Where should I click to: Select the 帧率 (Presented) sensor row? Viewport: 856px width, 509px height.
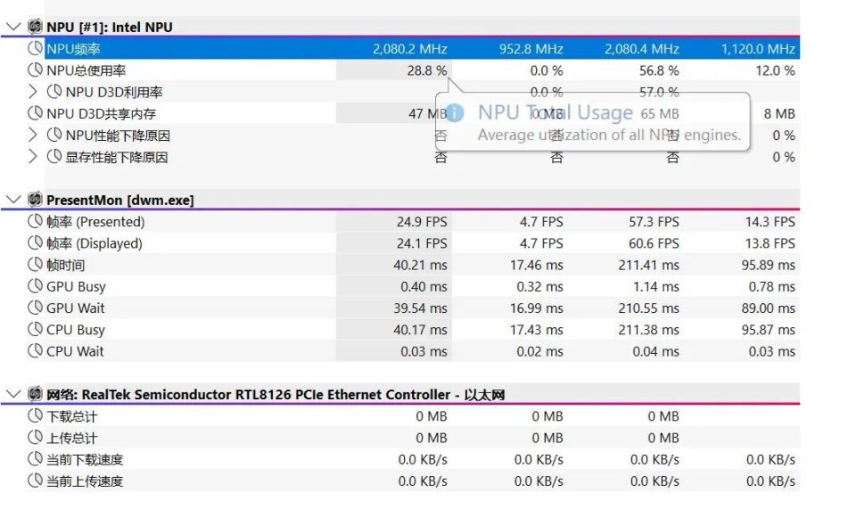[95, 222]
